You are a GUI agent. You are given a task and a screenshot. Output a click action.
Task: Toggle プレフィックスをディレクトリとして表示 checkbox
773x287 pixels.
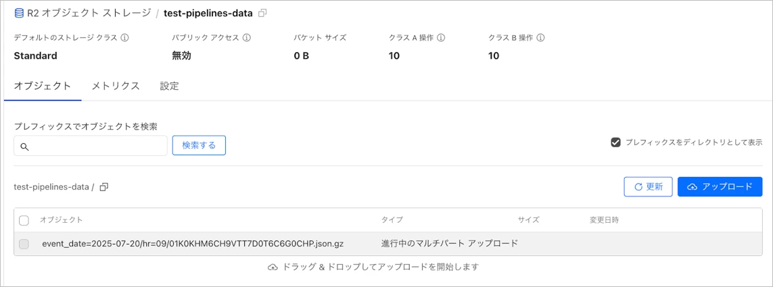tap(615, 142)
